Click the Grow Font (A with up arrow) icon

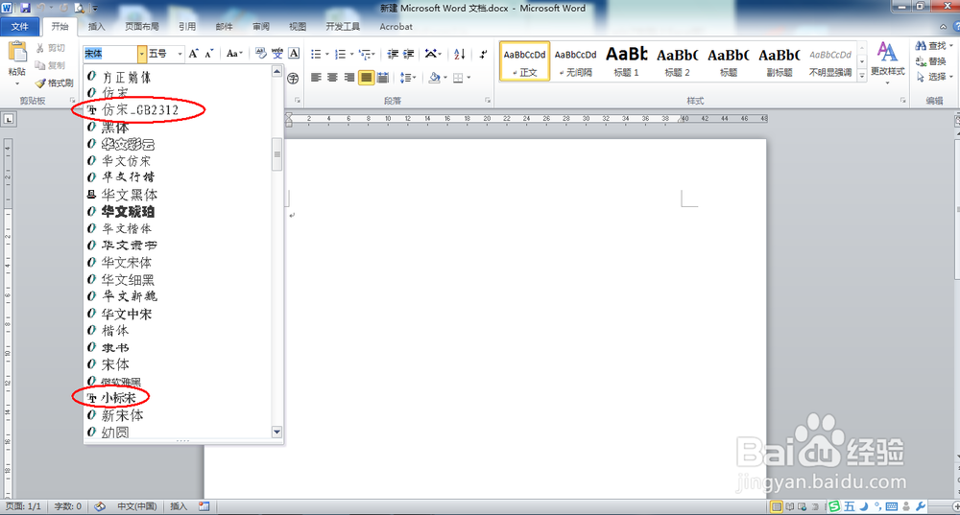194,54
